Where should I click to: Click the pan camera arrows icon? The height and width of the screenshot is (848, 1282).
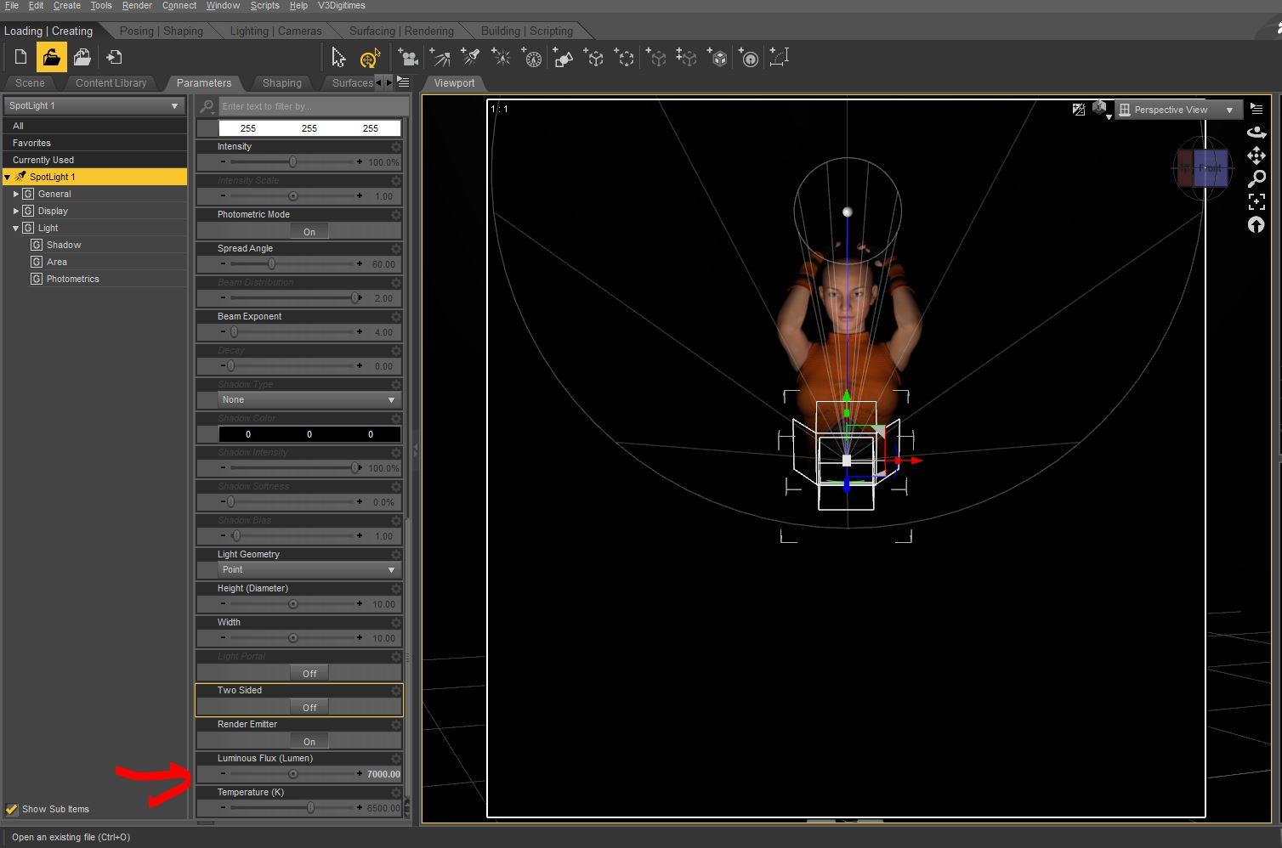point(1256,155)
